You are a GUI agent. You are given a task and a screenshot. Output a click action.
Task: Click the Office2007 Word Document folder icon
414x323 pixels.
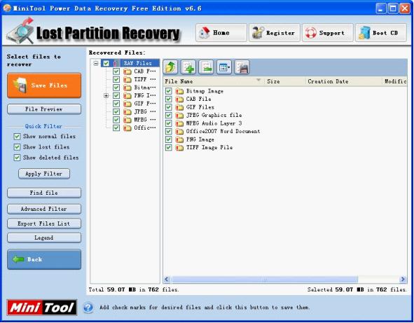pos(179,132)
